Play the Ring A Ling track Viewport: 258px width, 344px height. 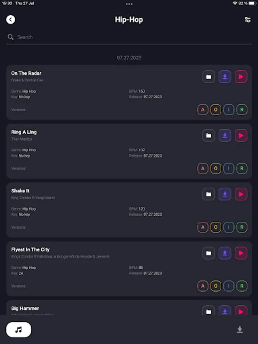click(241, 135)
